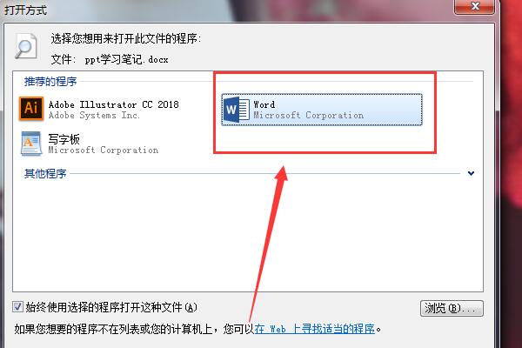Click the 打开方式 title bar text
This screenshot has height=348, width=522.
point(25,10)
